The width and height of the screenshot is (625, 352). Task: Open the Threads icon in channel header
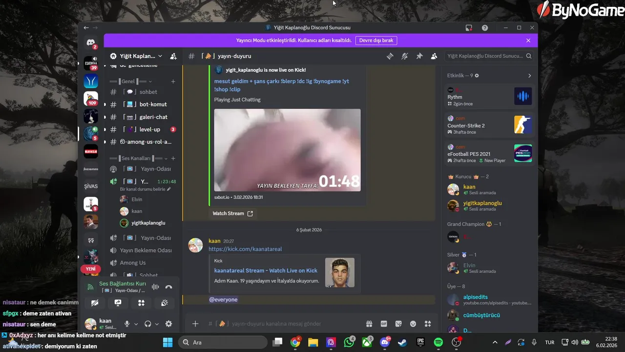(x=390, y=56)
